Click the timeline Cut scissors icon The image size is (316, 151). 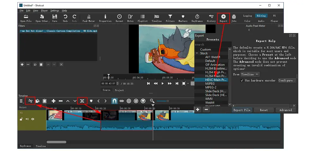point(30,101)
